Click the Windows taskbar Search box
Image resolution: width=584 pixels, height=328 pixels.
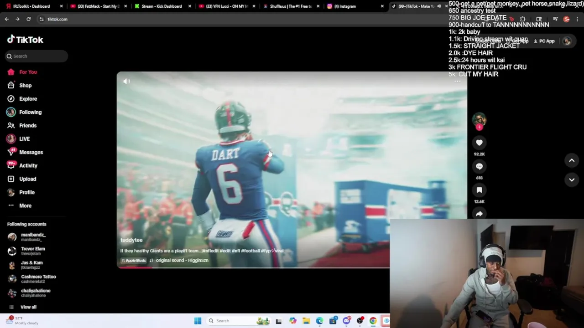[x=239, y=321]
